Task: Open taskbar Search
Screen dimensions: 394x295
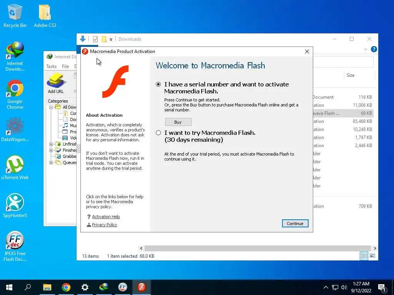Action: click(28, 287)
